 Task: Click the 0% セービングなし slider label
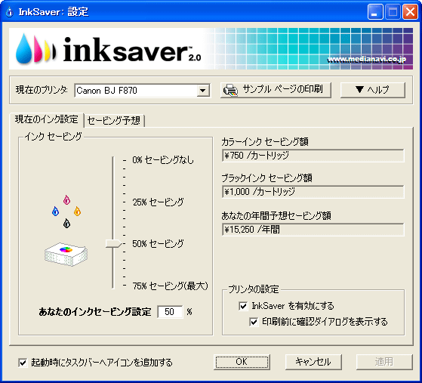pyautogui.click(x=163, y=160)
